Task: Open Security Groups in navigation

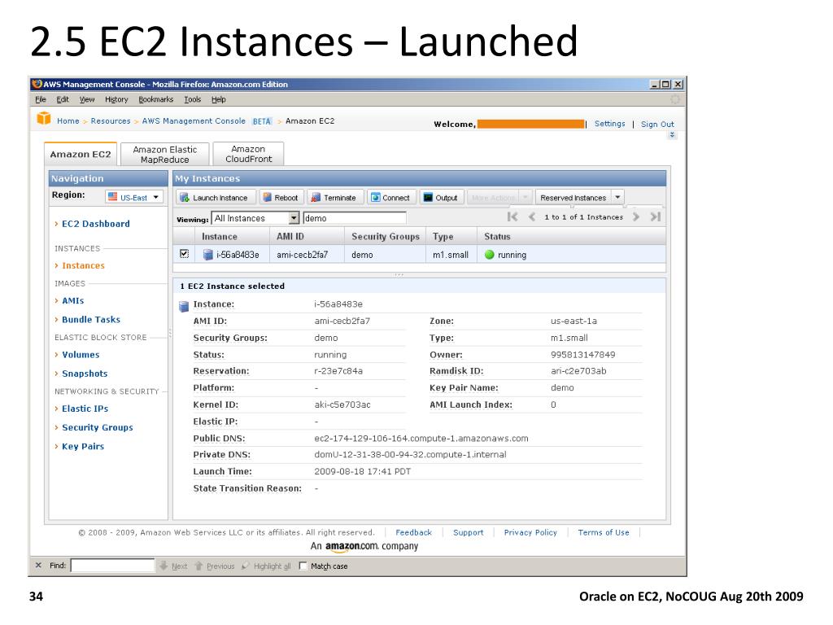Action: click(98, 427)
